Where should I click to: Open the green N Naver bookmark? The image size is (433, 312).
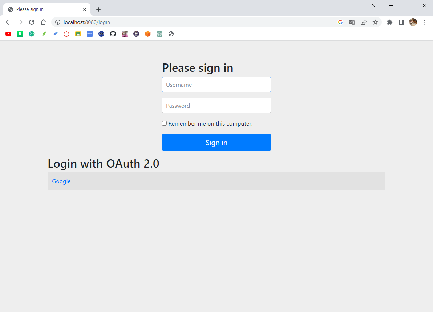coord(20,34)
